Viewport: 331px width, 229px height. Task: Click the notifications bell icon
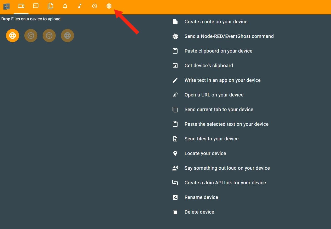pos(65,6)
